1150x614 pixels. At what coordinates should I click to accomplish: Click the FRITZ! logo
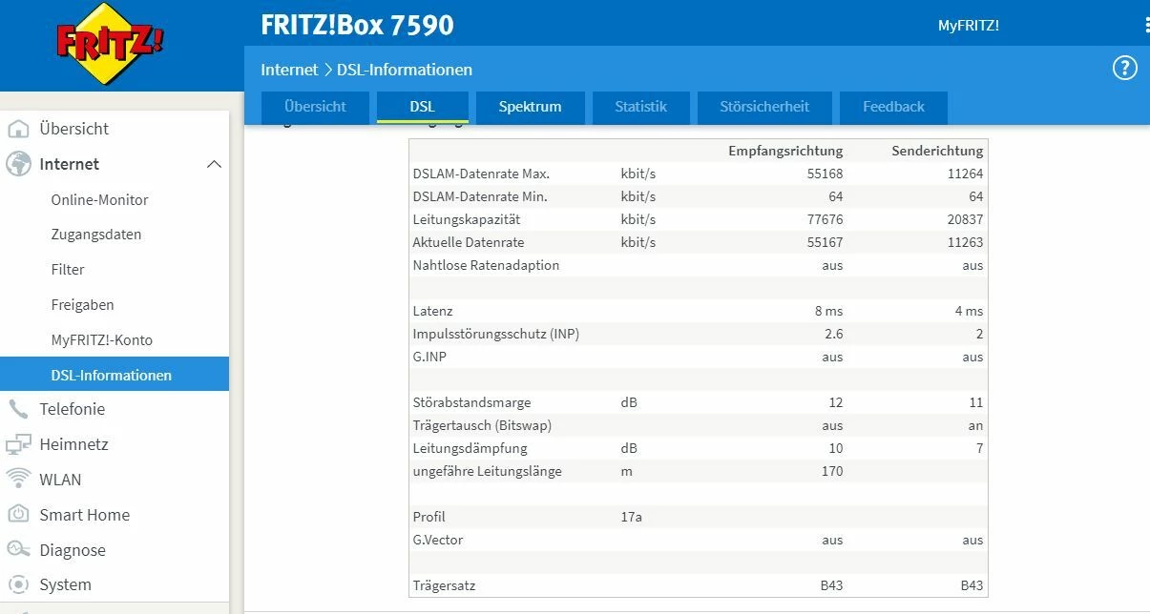pyautogui.click(x=110, y=45)
